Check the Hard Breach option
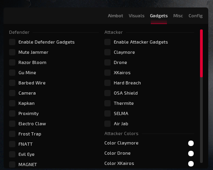 pos(107,83)
